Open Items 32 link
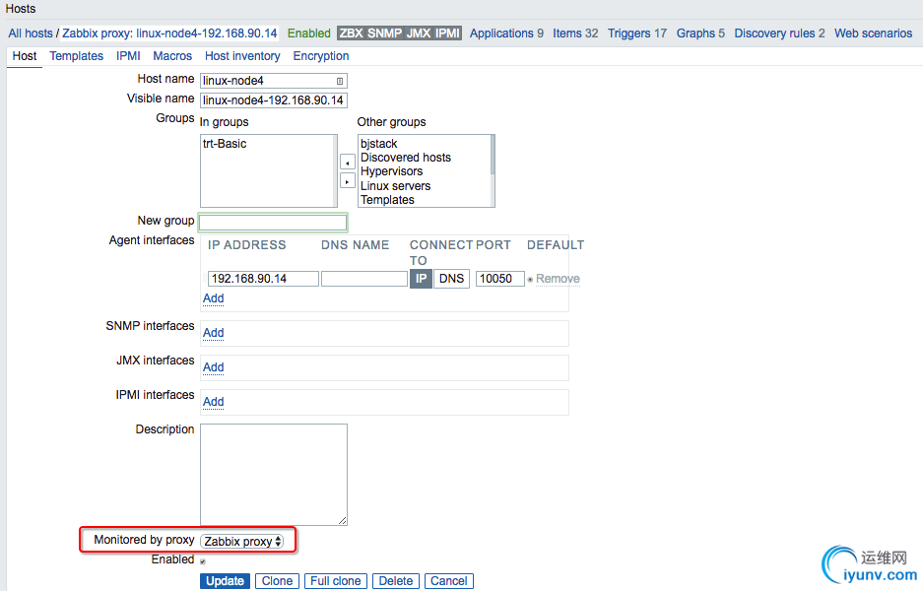Viewport: 923px width, 591px height. click(x=575, y=33)
